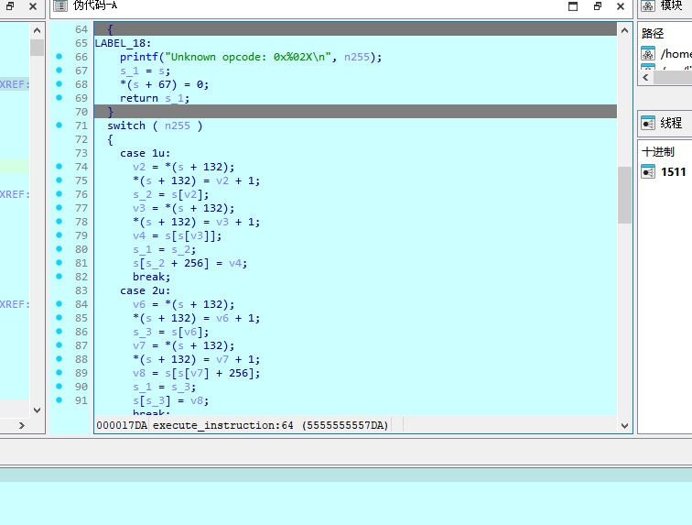
Task: Select the thread 1511 entry icon
Action: [x=648, y=171]
